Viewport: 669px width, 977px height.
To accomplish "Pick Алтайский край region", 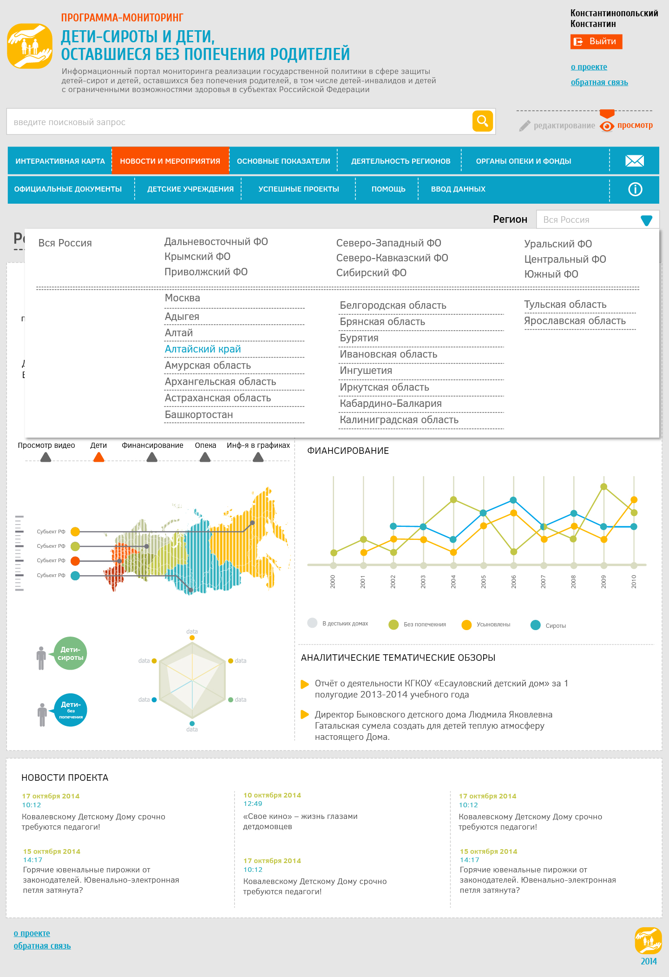I will click(203, 349).
